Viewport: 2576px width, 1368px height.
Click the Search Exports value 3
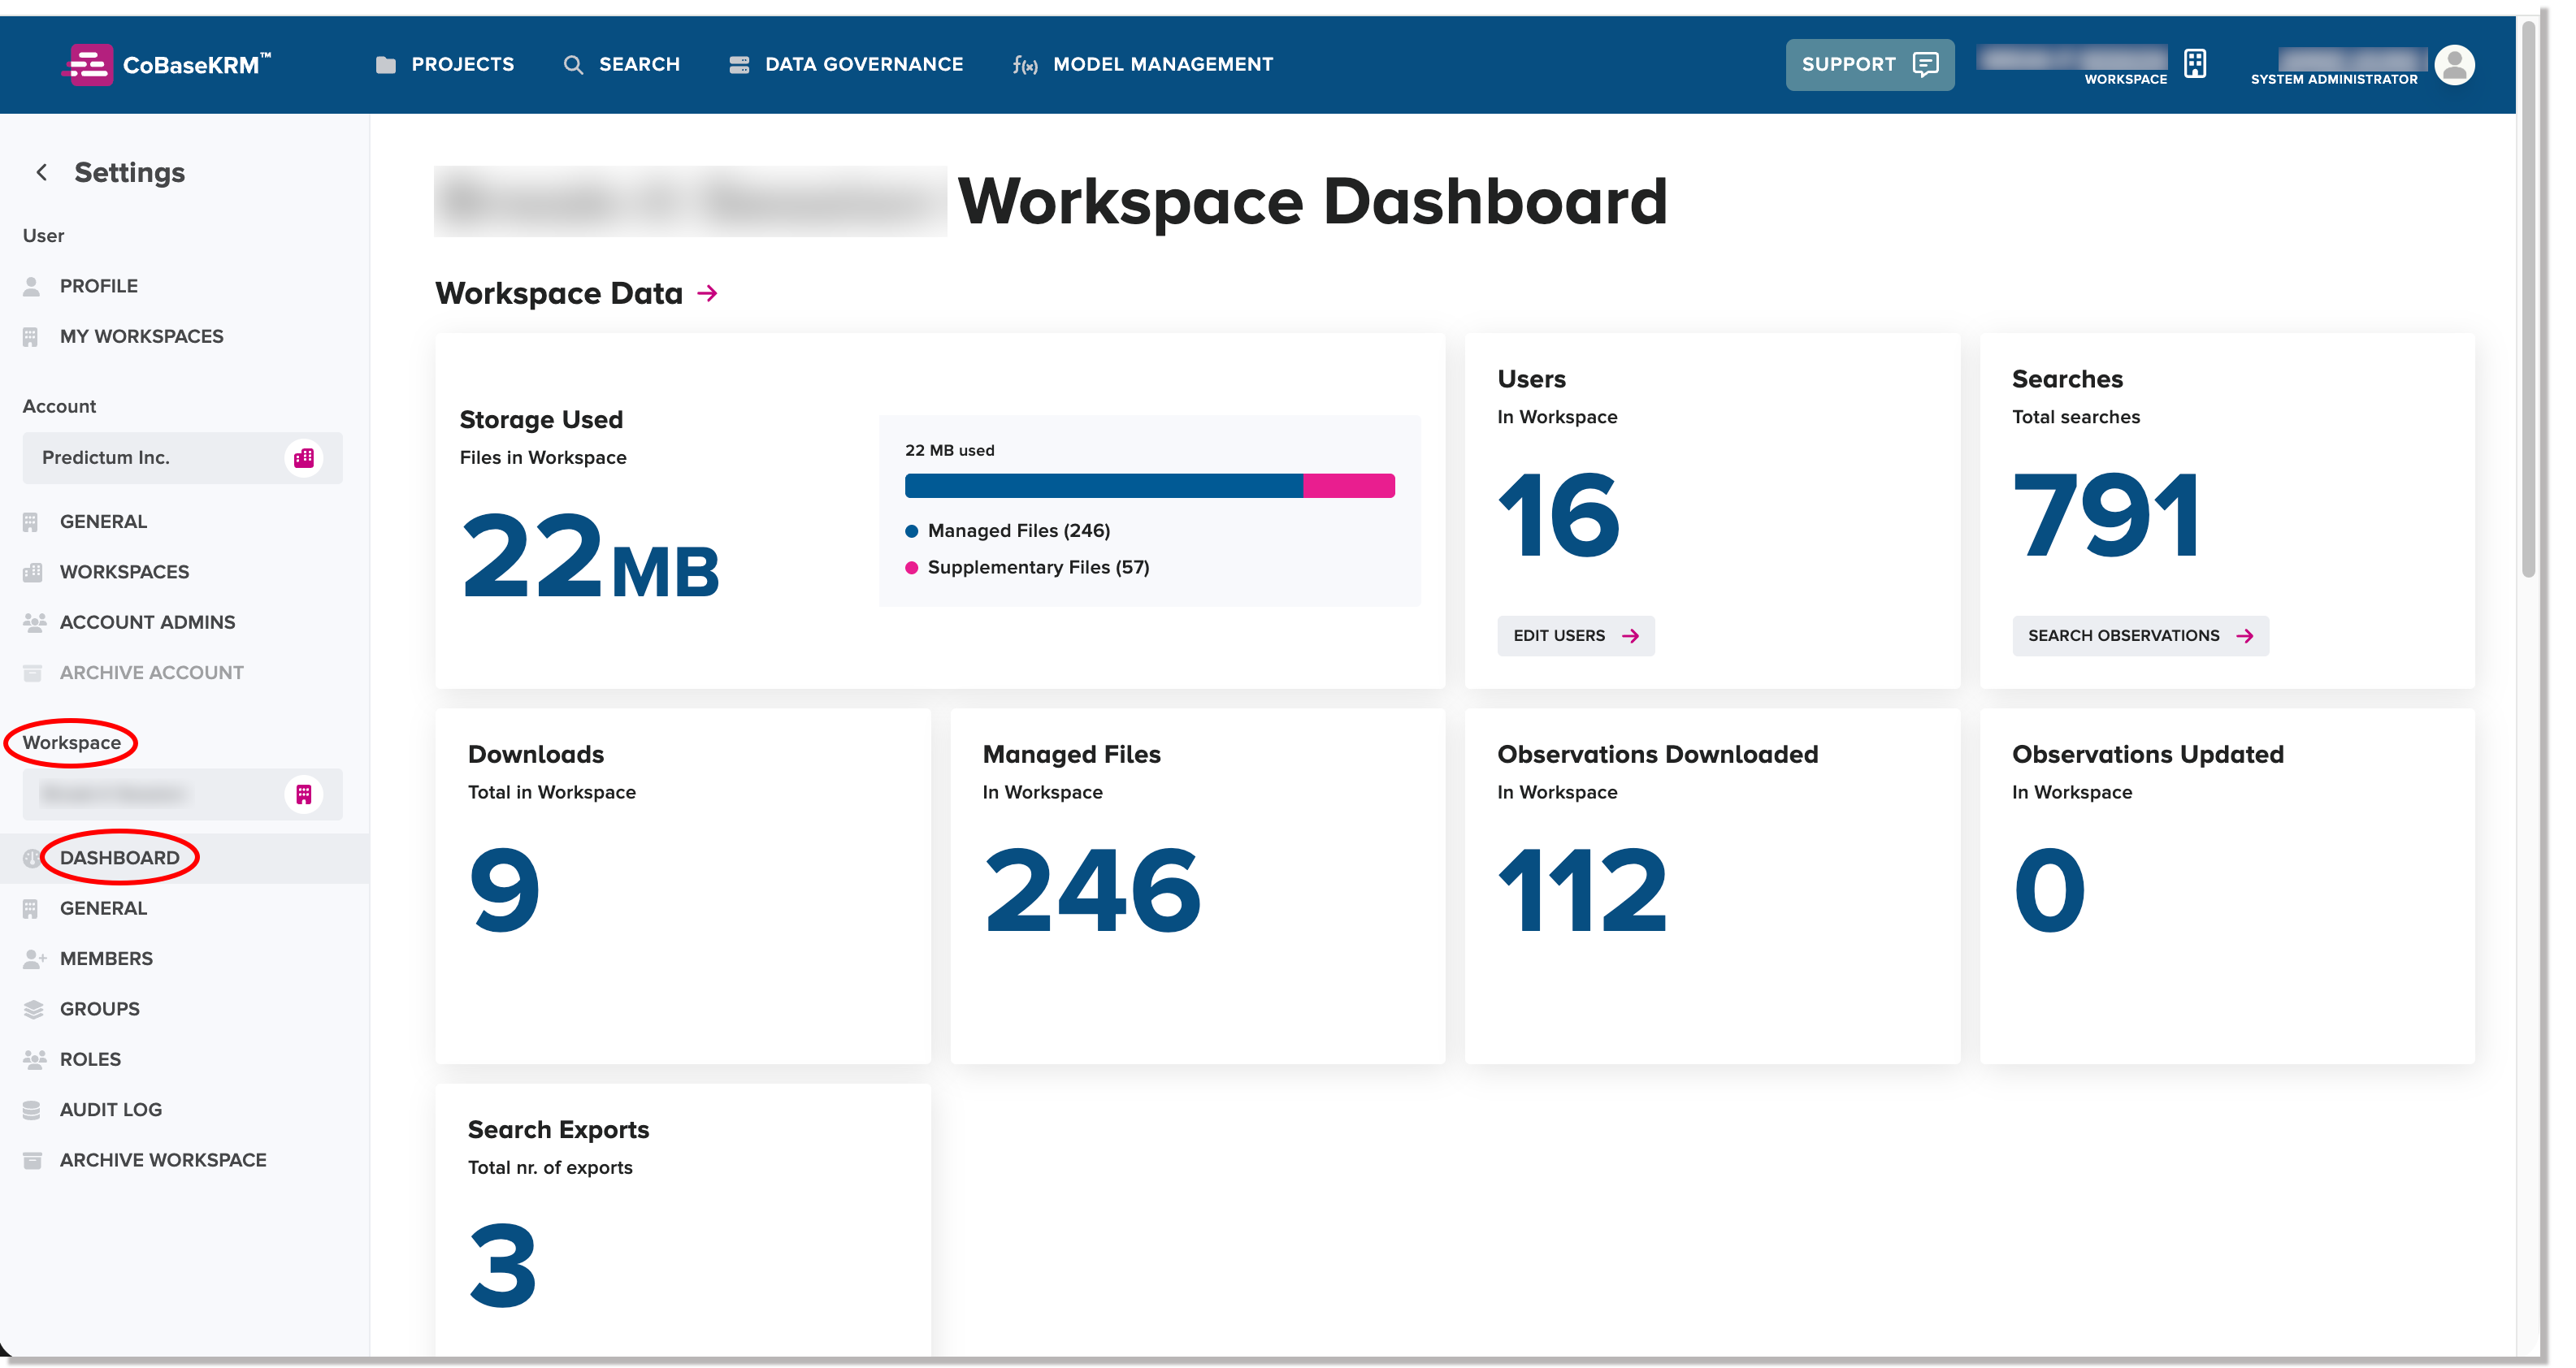tap(503, 1265)
